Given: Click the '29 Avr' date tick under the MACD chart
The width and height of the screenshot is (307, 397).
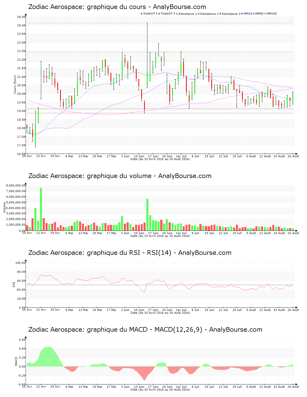Looking at the screenshot, I should (55, 386).
